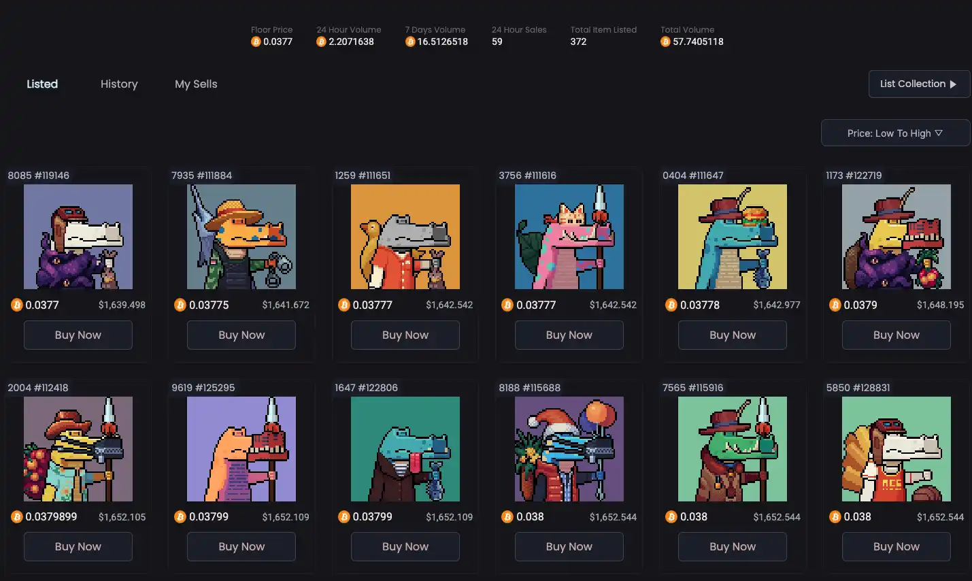The image size is (972, 581).
Task: Click the Bitcoin icon beside Floor Price
Action: (256, 41)
